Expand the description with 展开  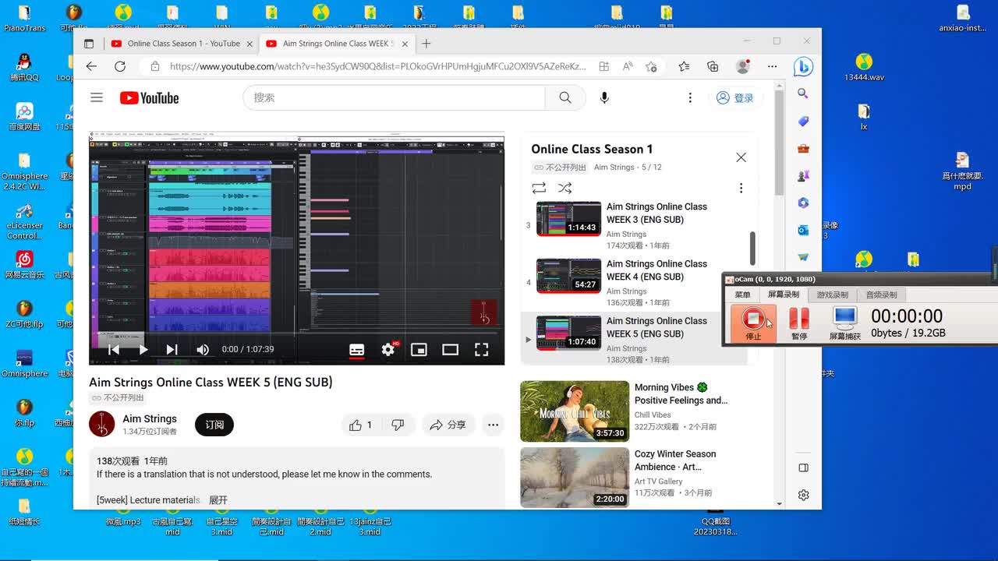pos(218,500)
